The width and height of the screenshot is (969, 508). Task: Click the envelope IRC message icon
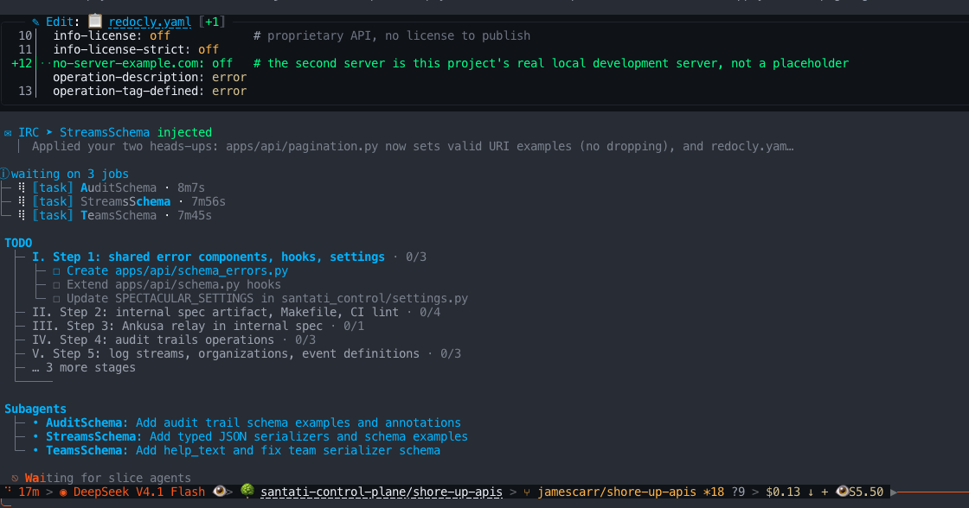click(x=8, y=133)
